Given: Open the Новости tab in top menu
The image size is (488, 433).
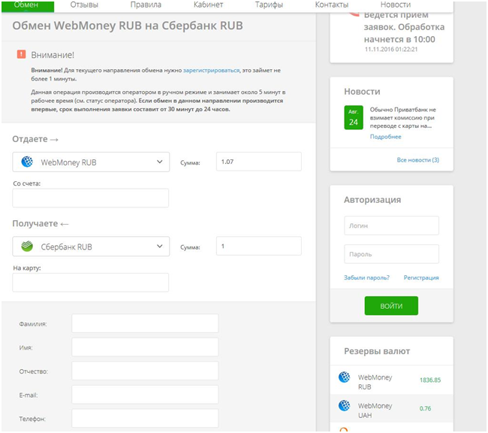Looking at the screenshot, I should pos(395,5).
